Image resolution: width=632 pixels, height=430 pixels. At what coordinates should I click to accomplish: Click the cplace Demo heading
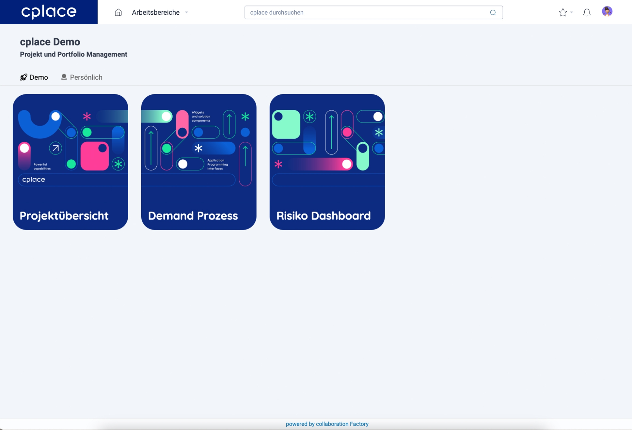(50, 42)
